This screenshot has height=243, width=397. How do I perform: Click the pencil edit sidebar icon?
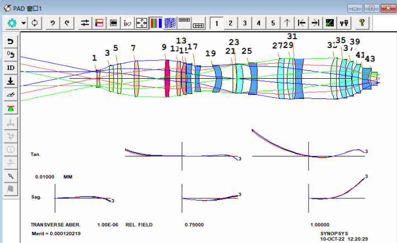click(11, 176)
